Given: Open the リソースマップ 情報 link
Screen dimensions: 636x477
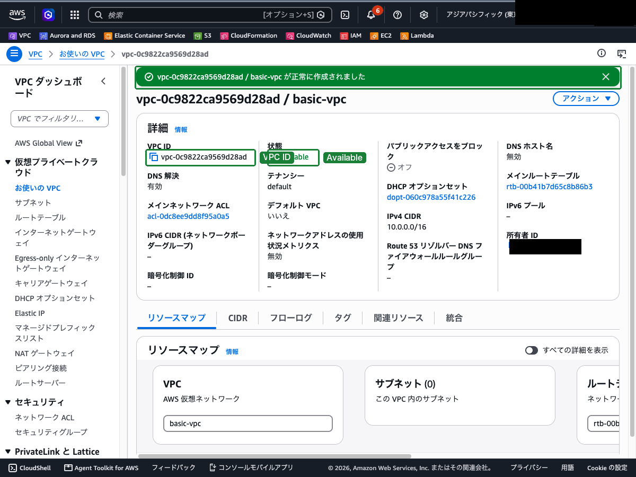Looking at the screenshot, I should [232, 351].
